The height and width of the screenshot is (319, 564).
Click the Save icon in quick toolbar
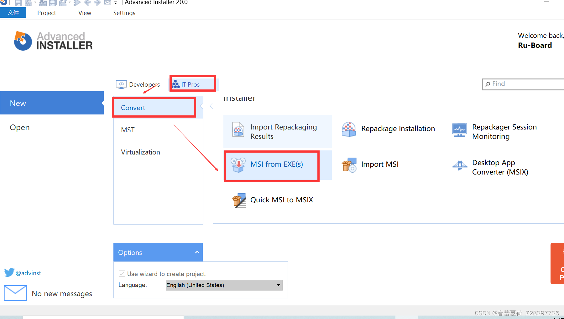pos(18,3)
